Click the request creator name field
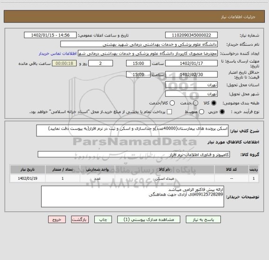Screen dimensions: 269x260 point(148,53)
